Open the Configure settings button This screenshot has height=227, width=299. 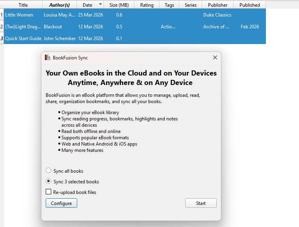tap(61, 203)
